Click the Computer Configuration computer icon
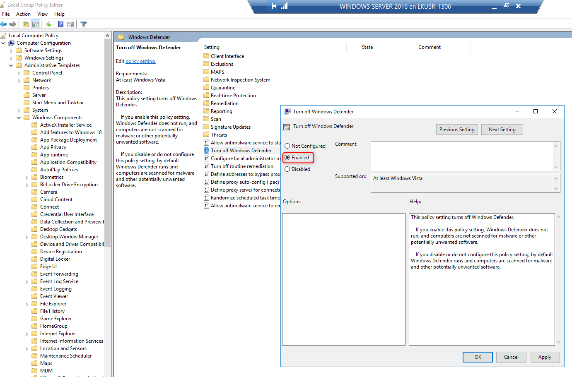This screenshot has width=572, height=377. [11, 43]
